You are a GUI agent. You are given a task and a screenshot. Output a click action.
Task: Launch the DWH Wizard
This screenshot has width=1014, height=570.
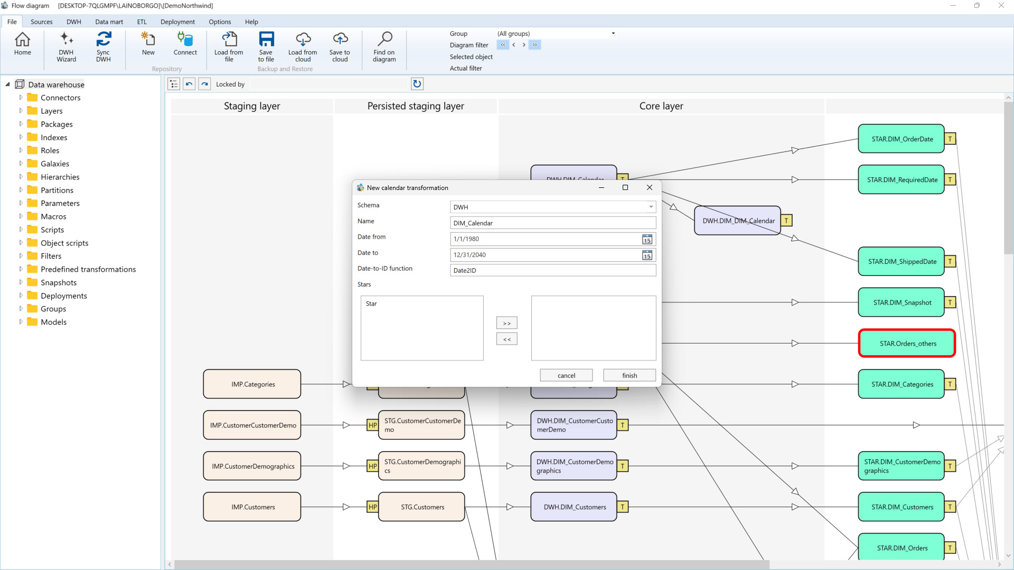66,47
